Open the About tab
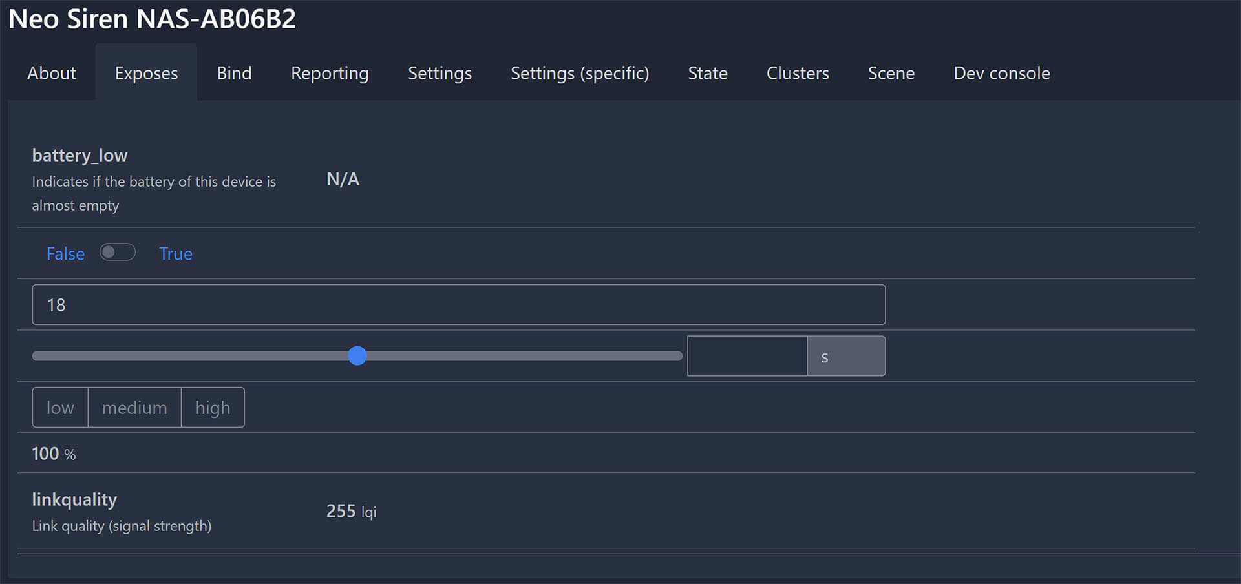Viewport: 1241px width, 584px height. (x=52, y=73)
